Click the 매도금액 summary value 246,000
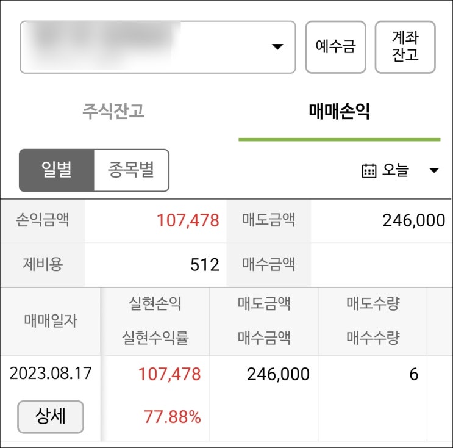 coord(413,220)
